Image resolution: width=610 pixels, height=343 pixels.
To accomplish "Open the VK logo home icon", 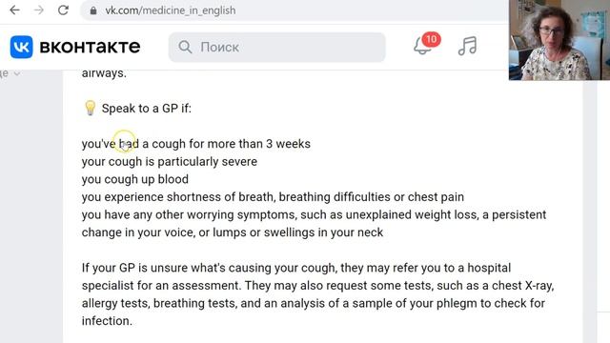I will coord(21,47).
